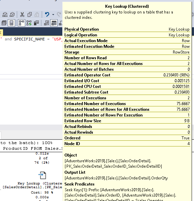Click the '0.003125' I/O cost value
Viewport: 194px width, 201px height.
(x=182, y=81)
